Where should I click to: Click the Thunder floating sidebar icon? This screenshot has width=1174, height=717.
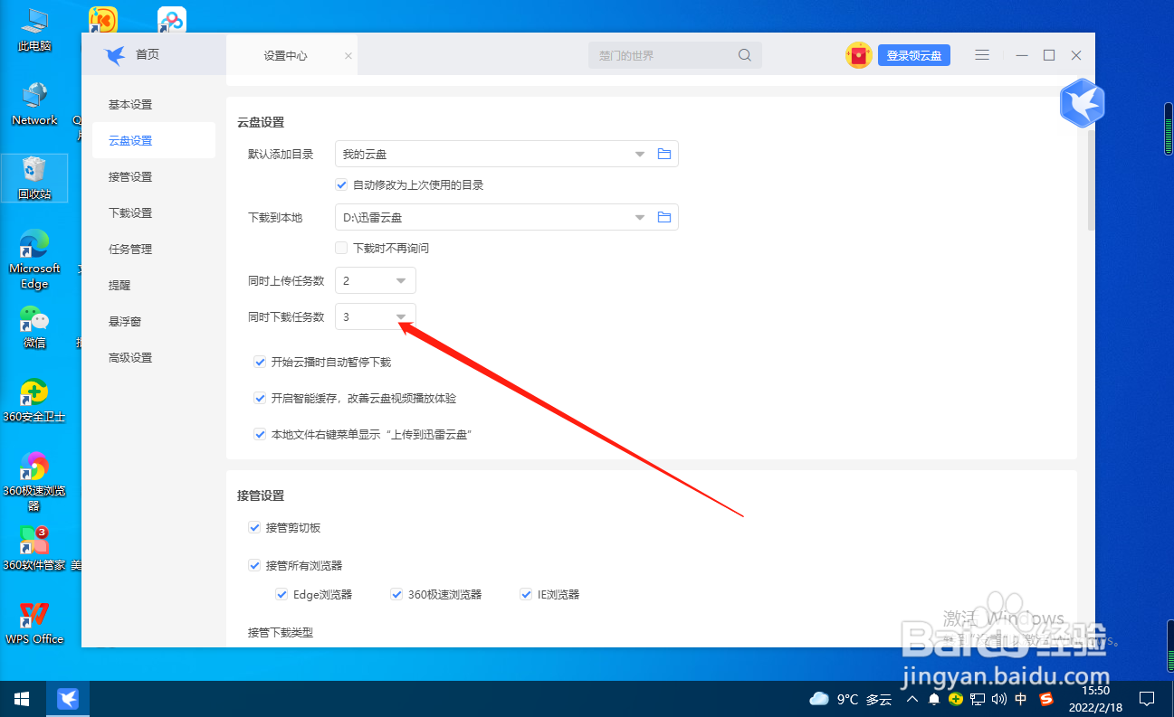[1081, 103]
